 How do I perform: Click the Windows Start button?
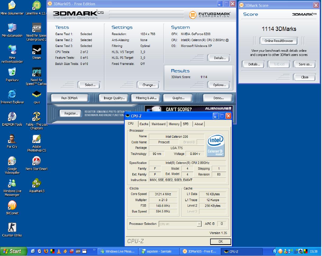(x=13, y=251)
